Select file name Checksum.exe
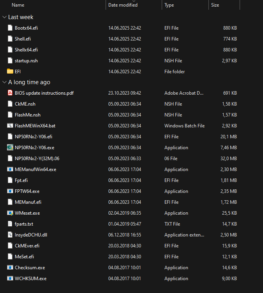 [30, 267]
